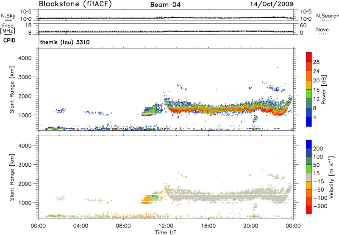Click the "4" power colorbar value

(x=314, y=118)
